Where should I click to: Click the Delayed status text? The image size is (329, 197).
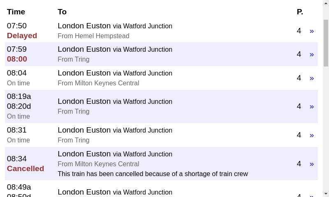click(x=22, y=36)
